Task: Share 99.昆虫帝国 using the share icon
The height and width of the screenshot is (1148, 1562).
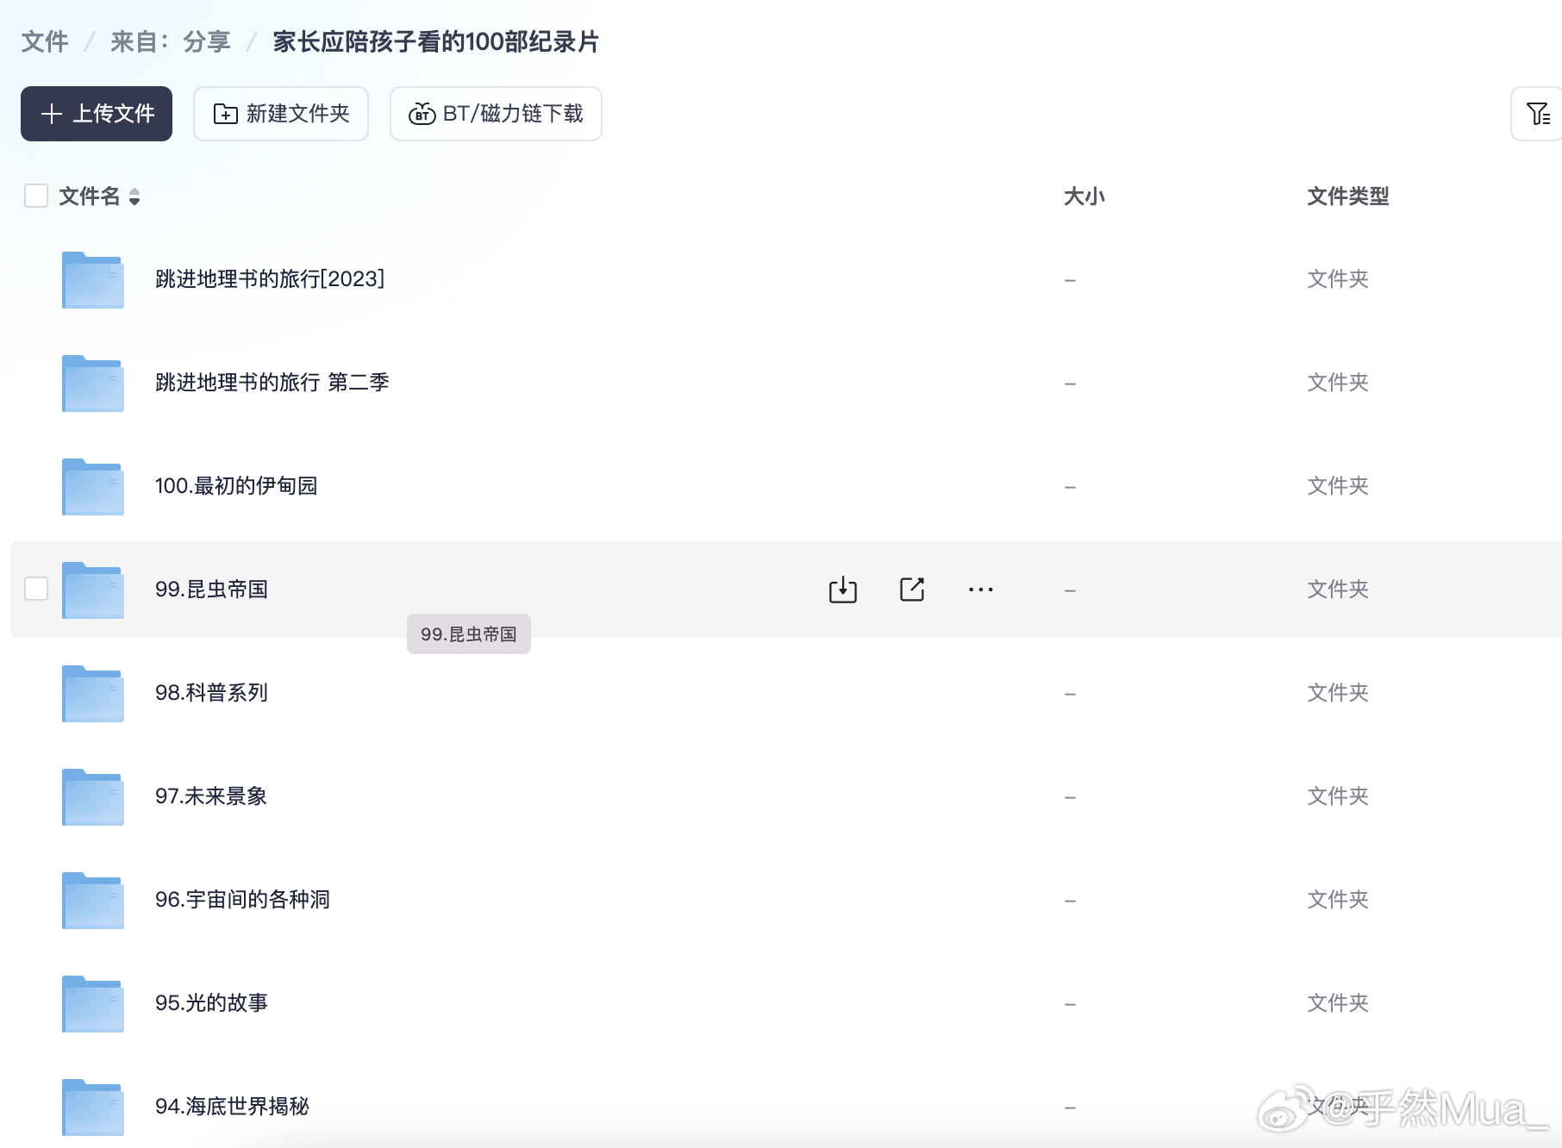Action: [x=912, y=590]
